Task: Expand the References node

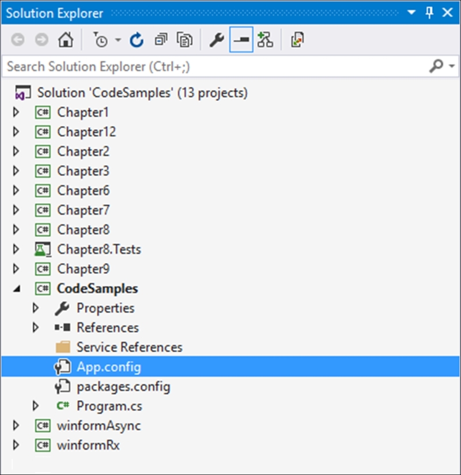Action: point(36,328)
